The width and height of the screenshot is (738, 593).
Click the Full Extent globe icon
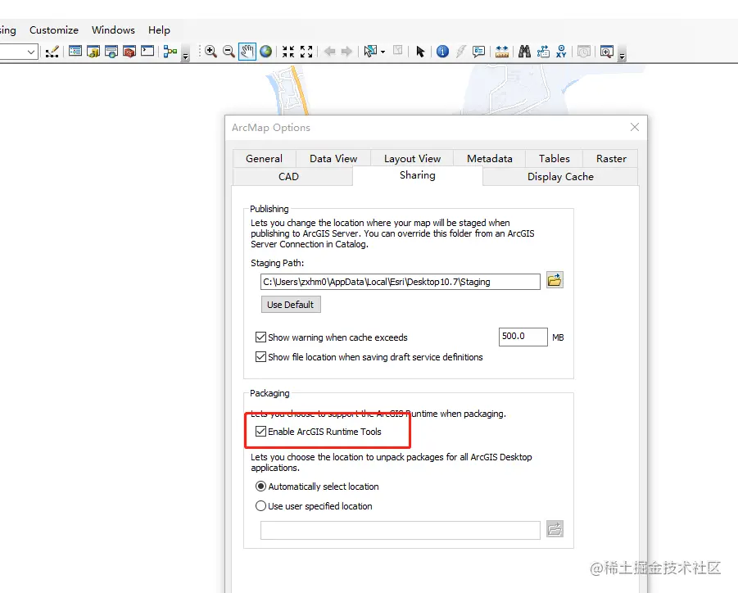click(x=265, y=52)
